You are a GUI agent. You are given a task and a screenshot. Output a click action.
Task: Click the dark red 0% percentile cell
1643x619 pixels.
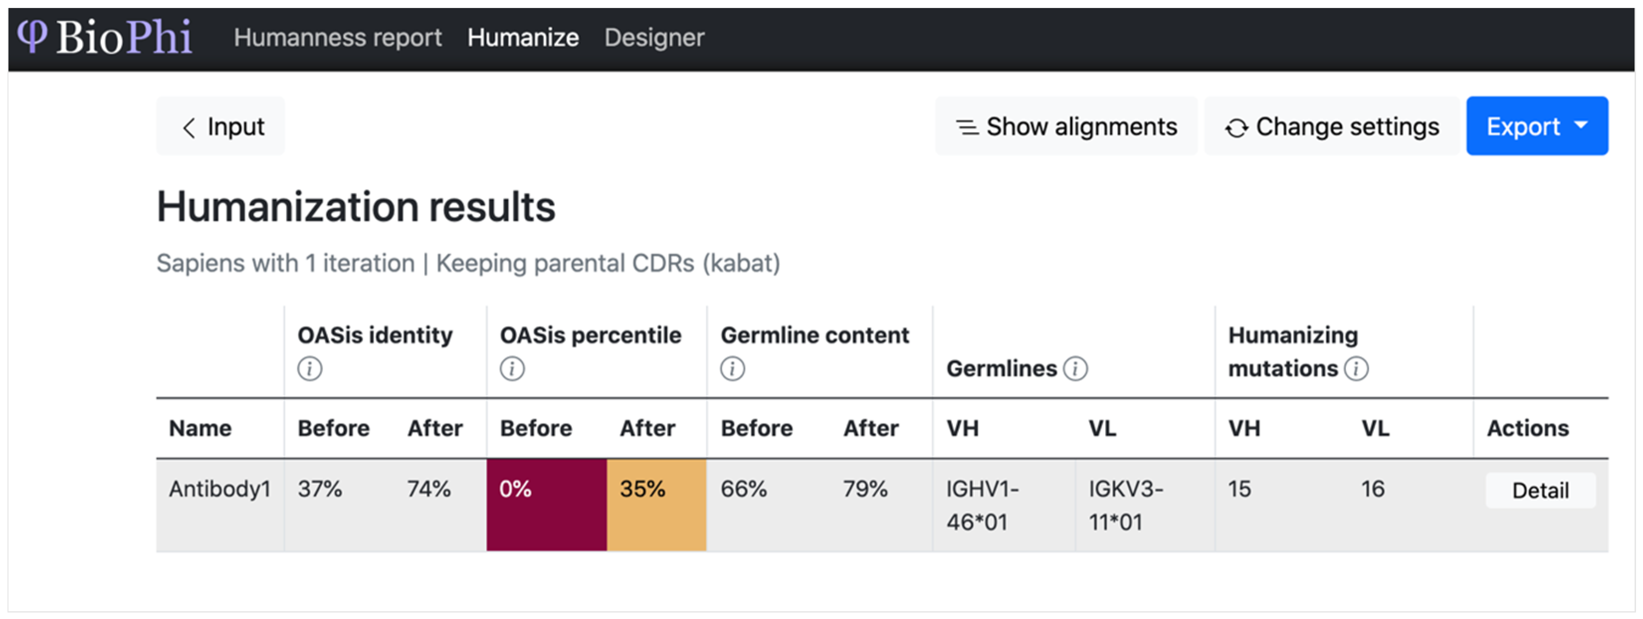547,504
